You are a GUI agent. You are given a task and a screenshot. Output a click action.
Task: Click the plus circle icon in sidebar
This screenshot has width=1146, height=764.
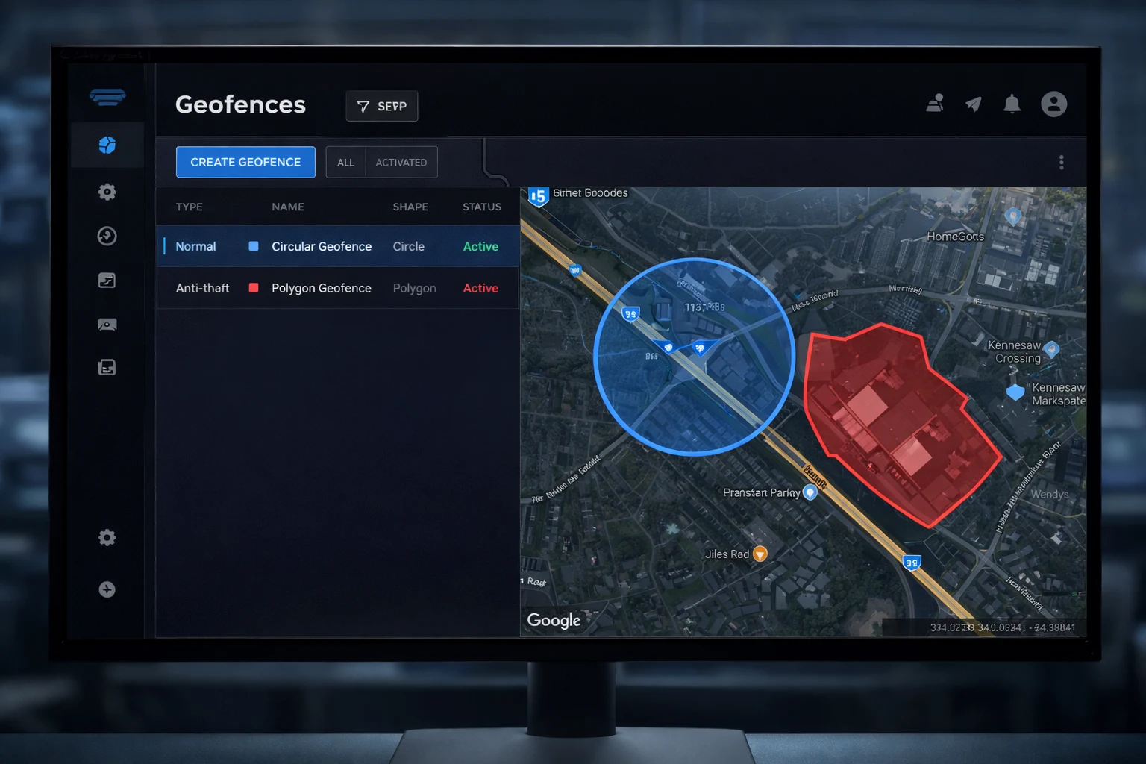(x=107, y=589)
